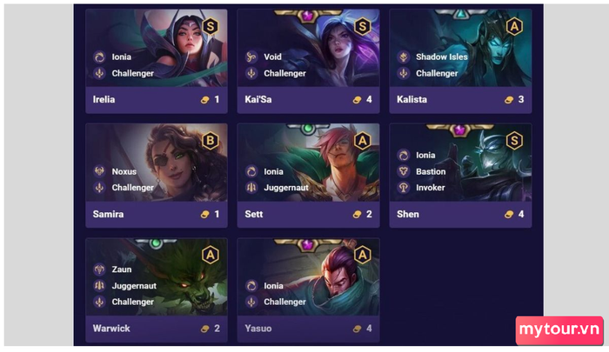Click the Zaun trait icon on Warwick's card
Image resolution: width=609 pixels, height=352 pixels.
point(99,269)
